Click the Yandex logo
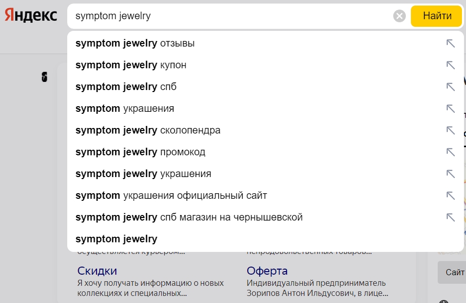466x303 pixels. pyautogui.click(x=31, y=16)
